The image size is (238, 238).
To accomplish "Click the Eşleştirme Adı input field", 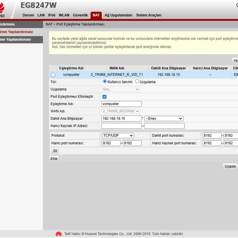I will [121, 104].
